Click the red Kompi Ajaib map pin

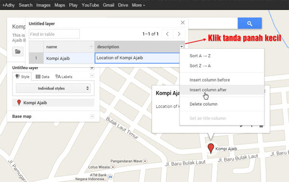[x=210, y=148]
